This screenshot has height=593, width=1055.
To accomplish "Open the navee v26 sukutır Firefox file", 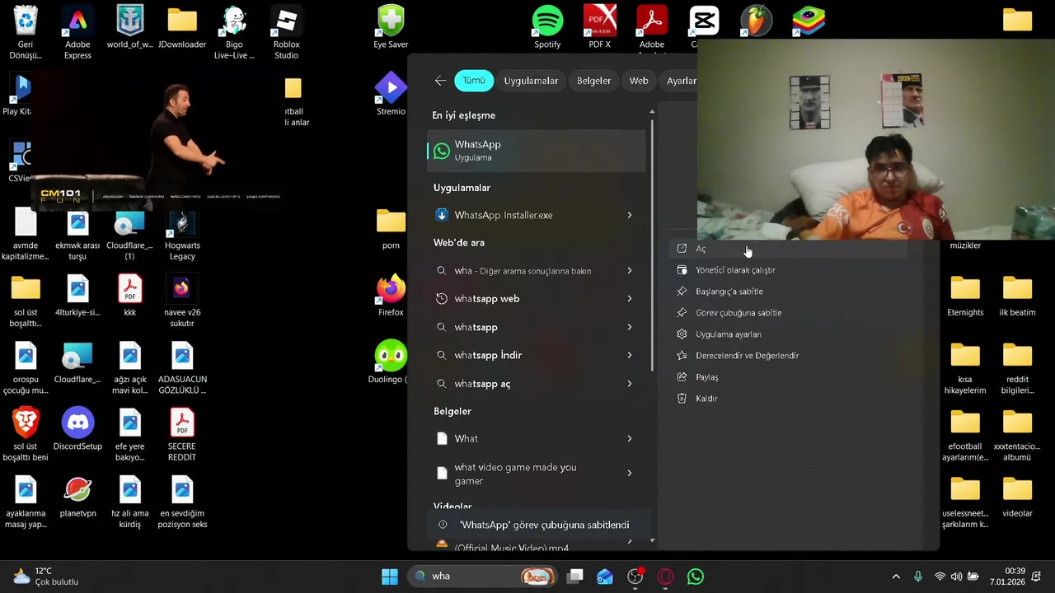I will [182, 301].
